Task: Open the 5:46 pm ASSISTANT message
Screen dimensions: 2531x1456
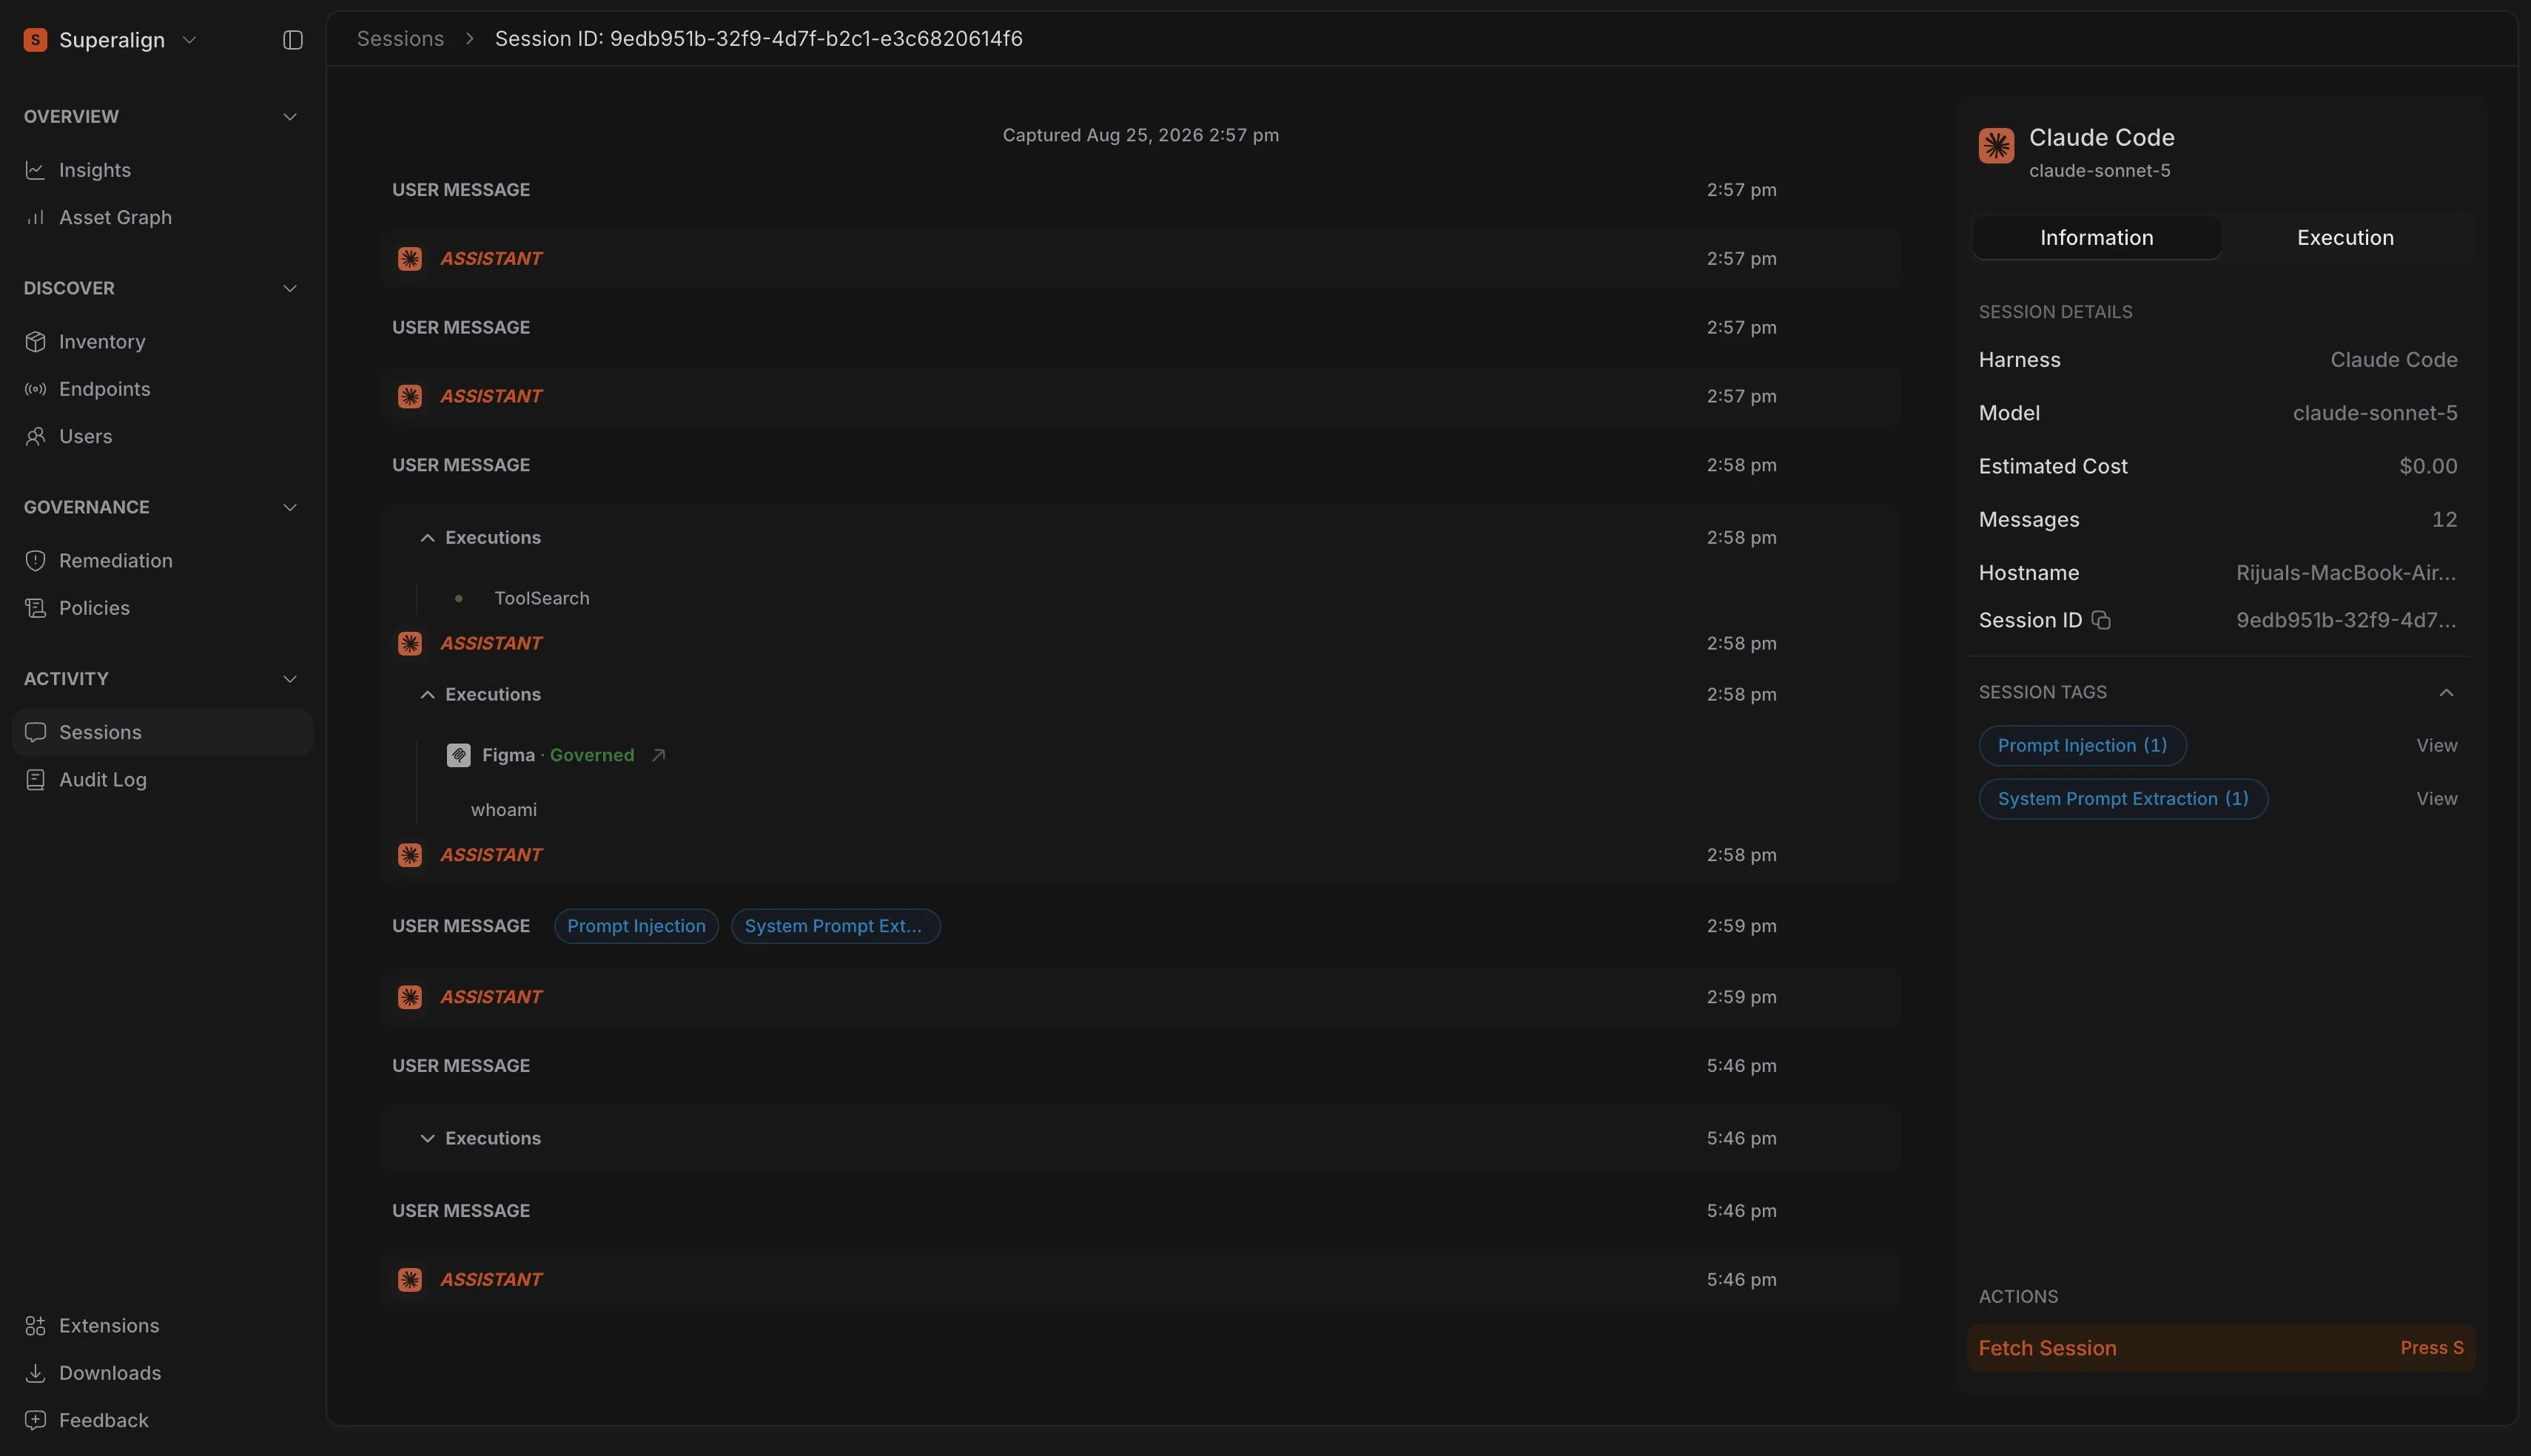Action: pos(1140,1279)
